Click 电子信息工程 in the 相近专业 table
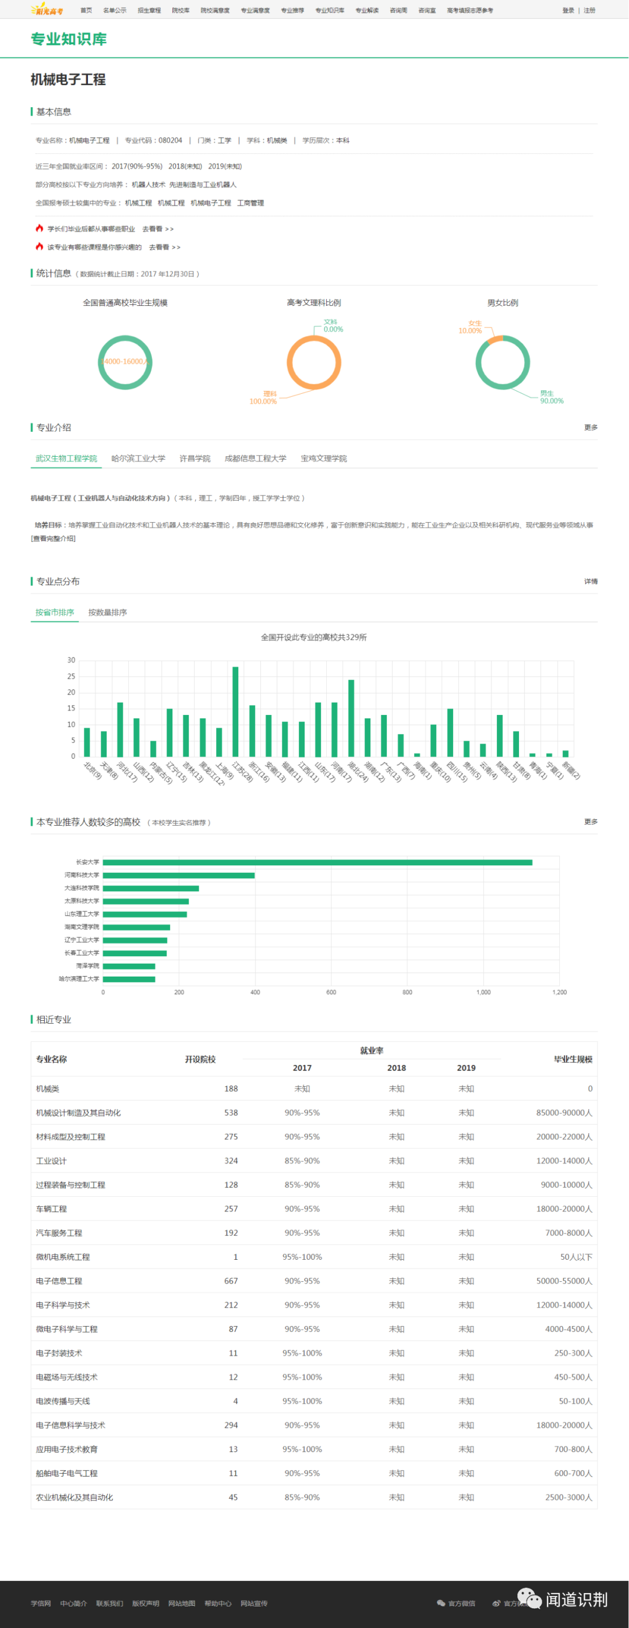 tap(59, 1280)
